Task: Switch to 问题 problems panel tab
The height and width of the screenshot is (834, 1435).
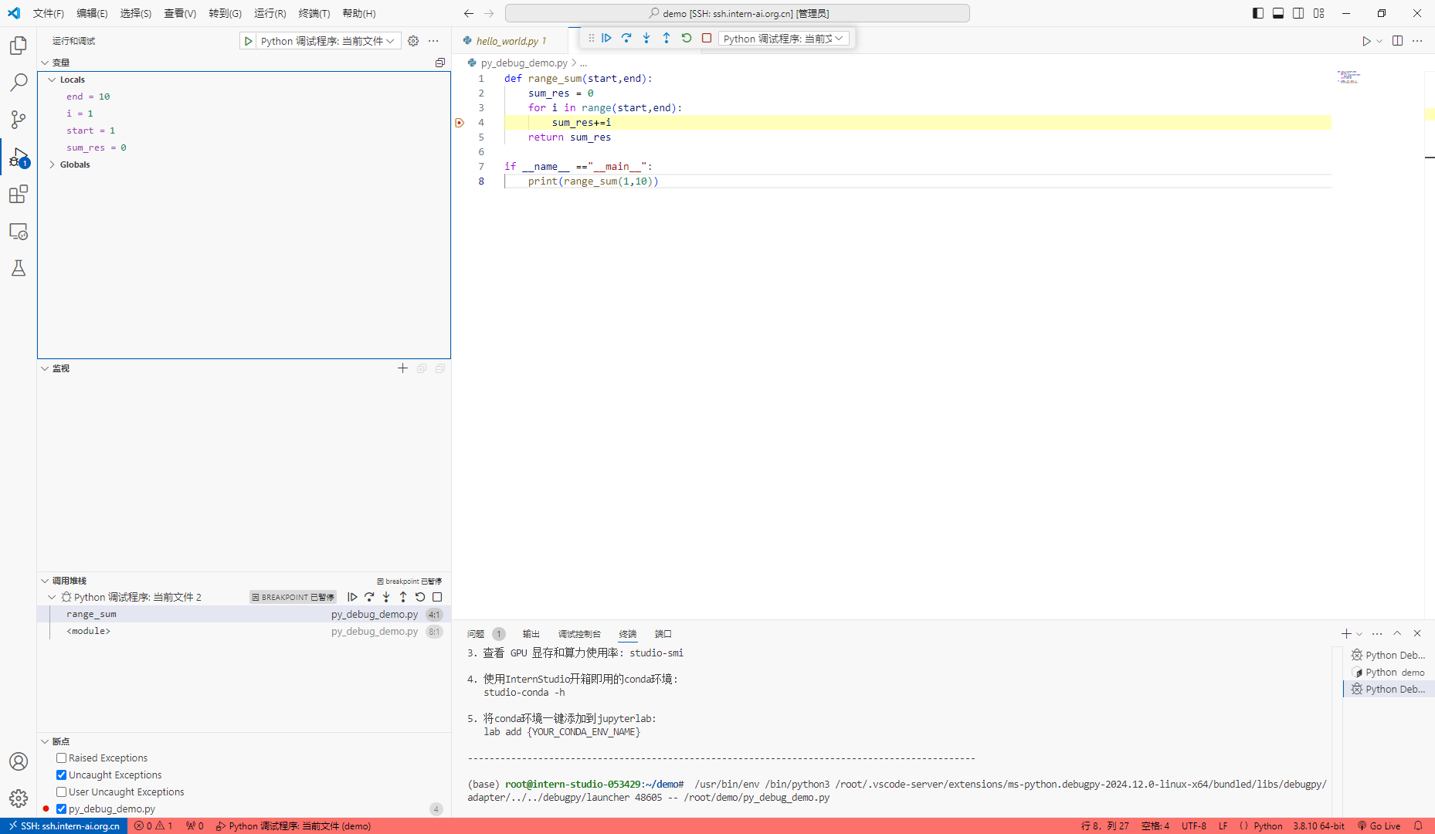Action: point(476,634)
